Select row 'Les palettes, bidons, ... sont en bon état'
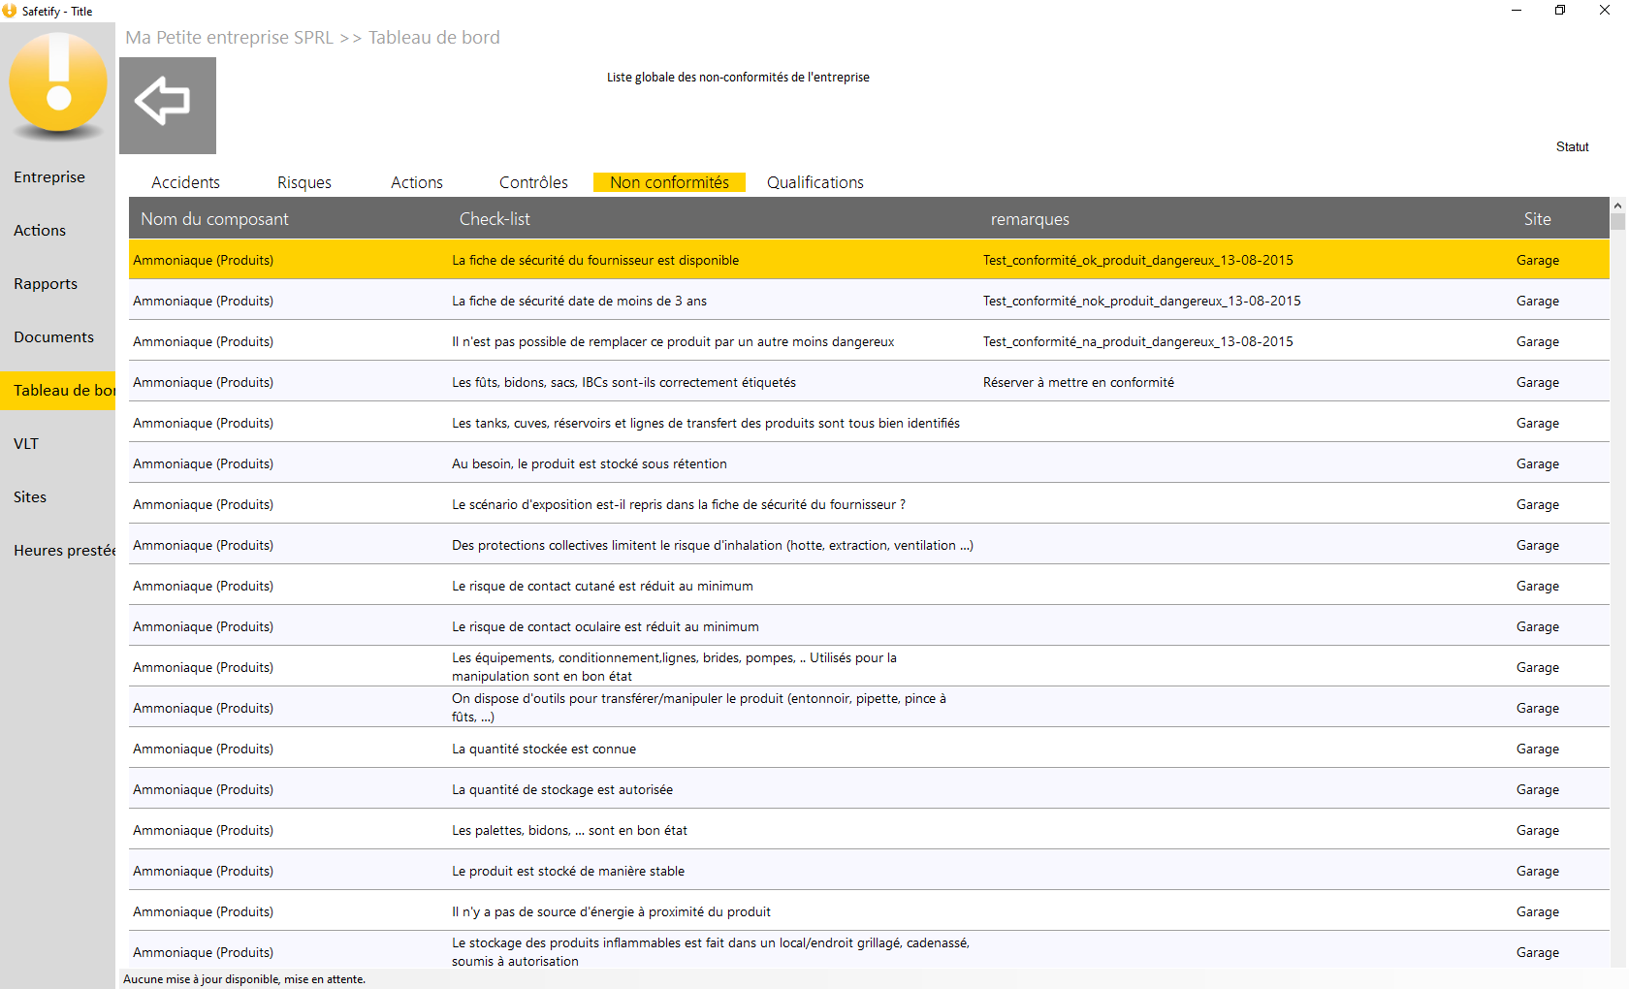 click(x=869, y=830)
